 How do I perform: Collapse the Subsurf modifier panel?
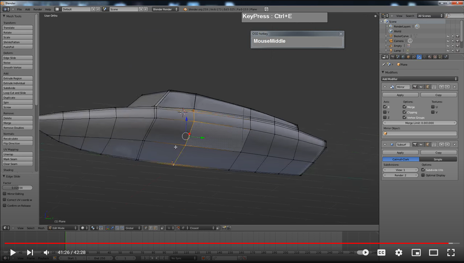point(385,144)
